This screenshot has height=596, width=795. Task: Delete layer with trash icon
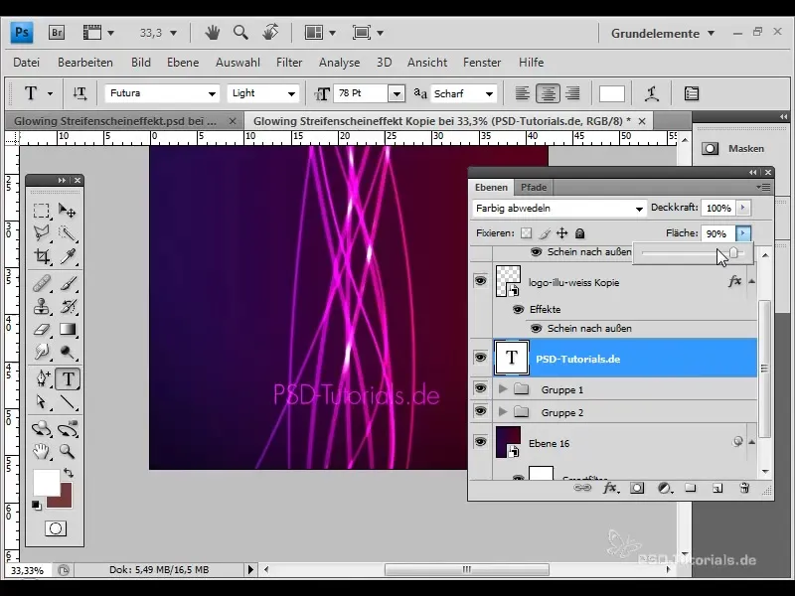click(x=744, y=488)
